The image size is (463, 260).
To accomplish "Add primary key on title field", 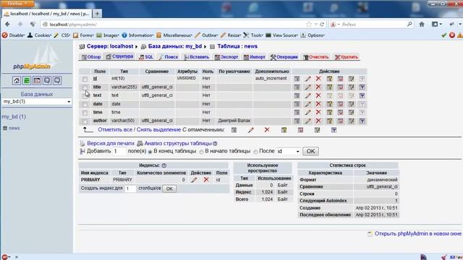I will [329, 87].
